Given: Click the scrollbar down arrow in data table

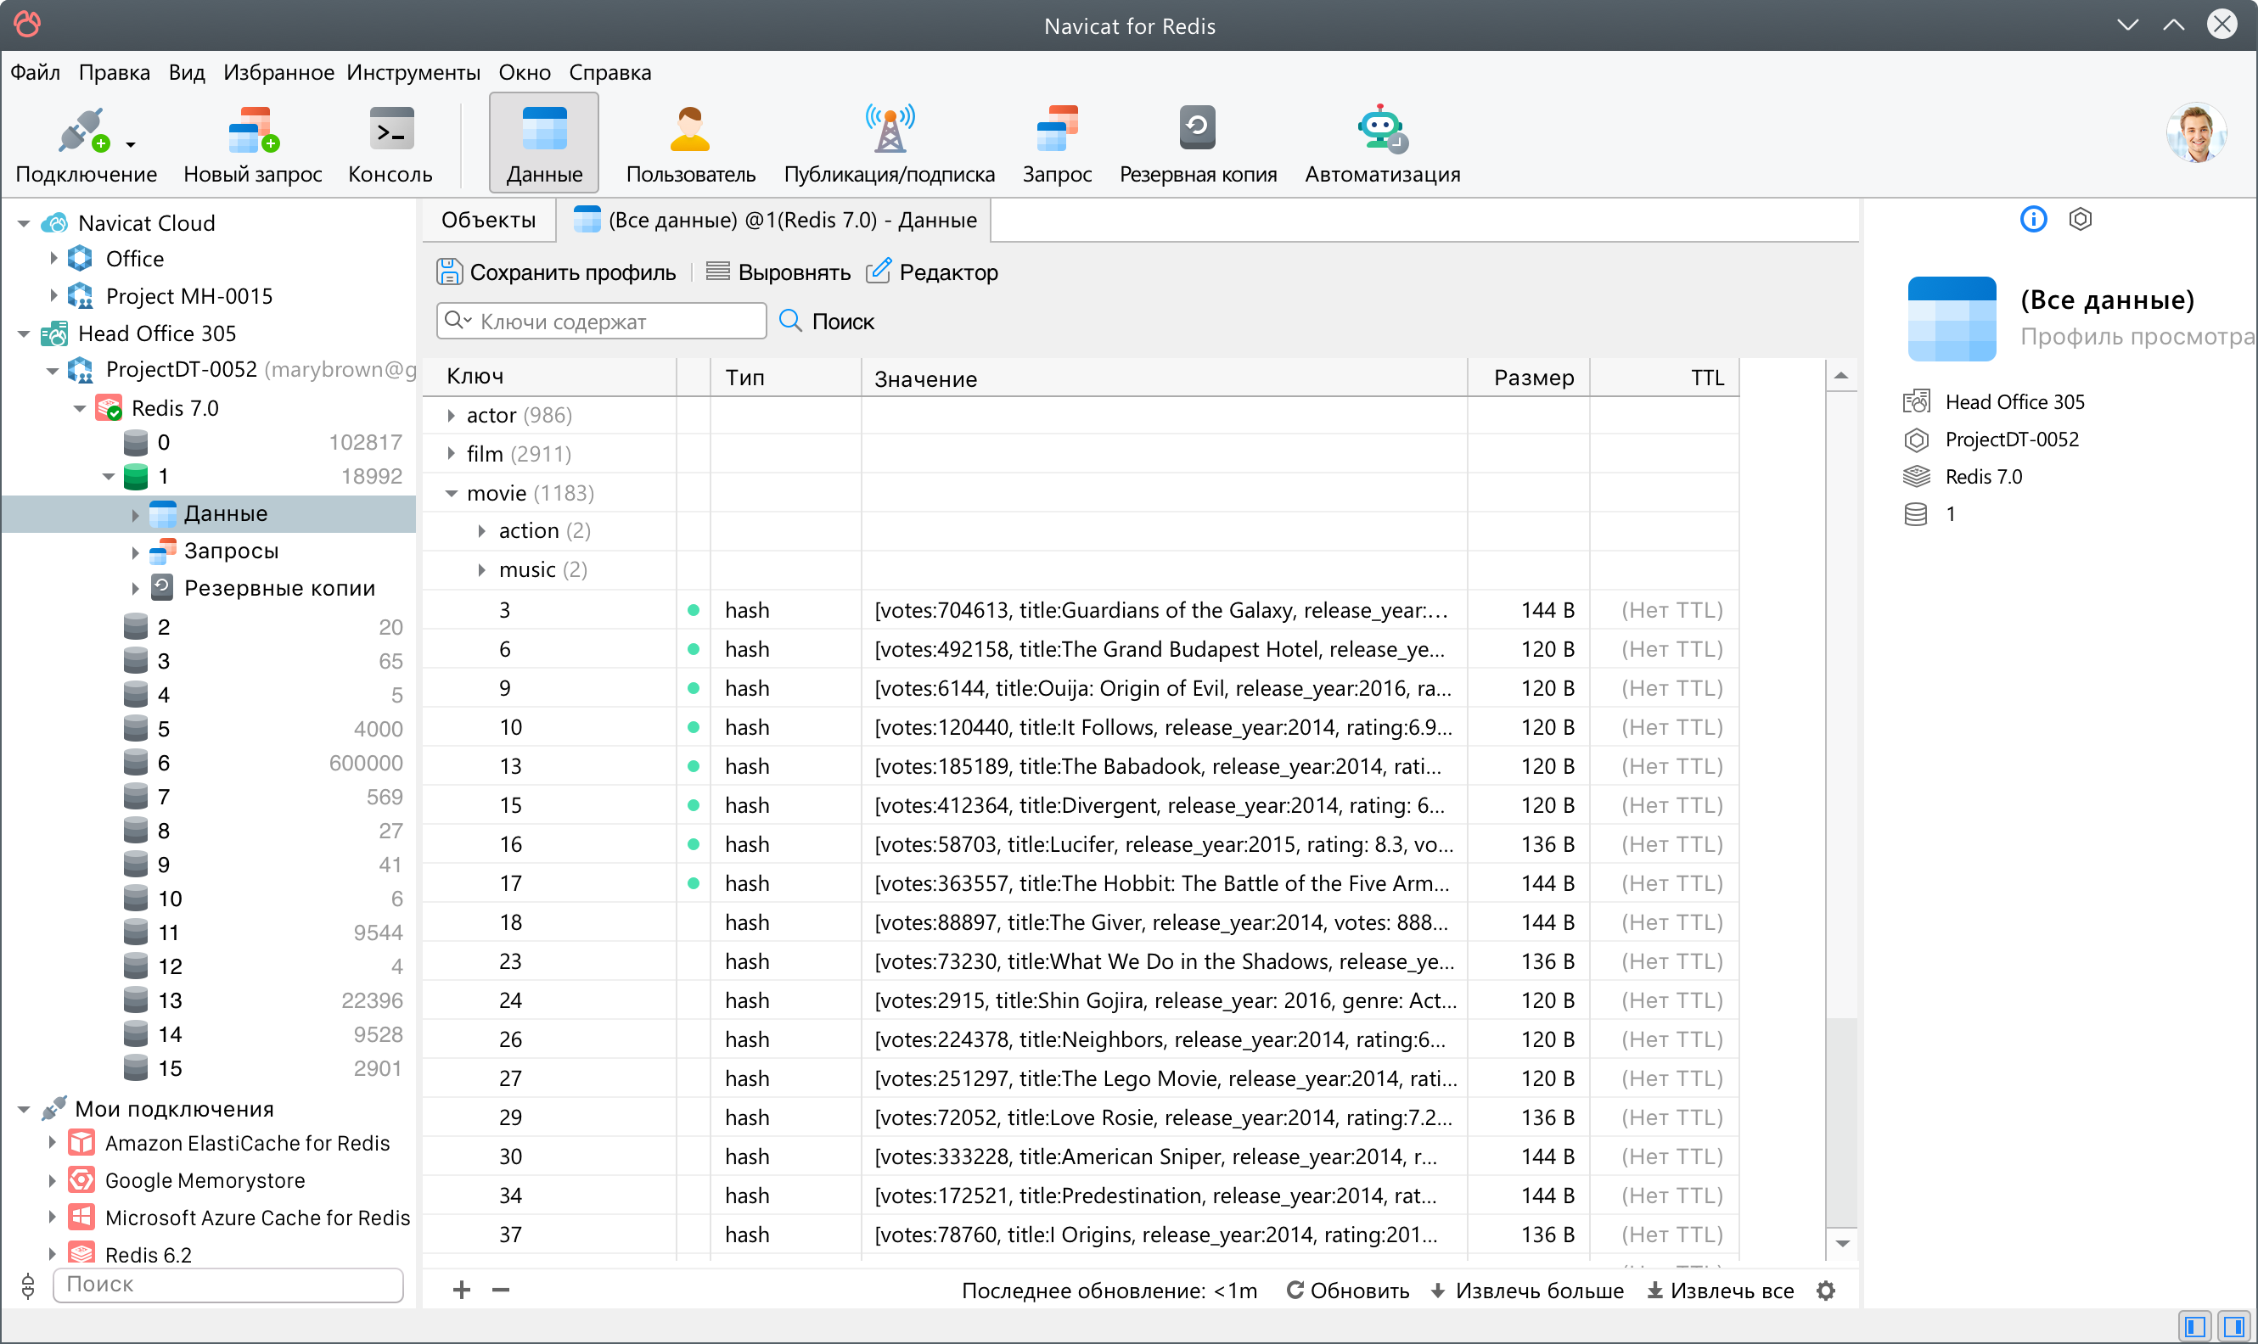Looking at the screenshot, I should pyautogui.click(x=1842, y=1244).
